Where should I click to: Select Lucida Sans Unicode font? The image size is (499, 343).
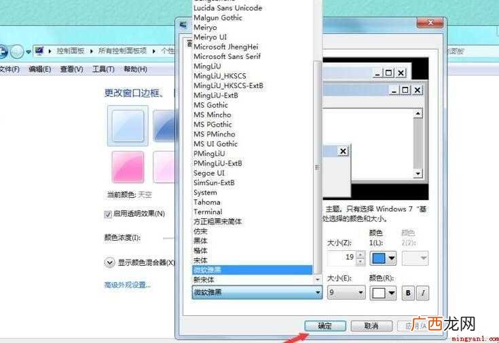[228, 8]
